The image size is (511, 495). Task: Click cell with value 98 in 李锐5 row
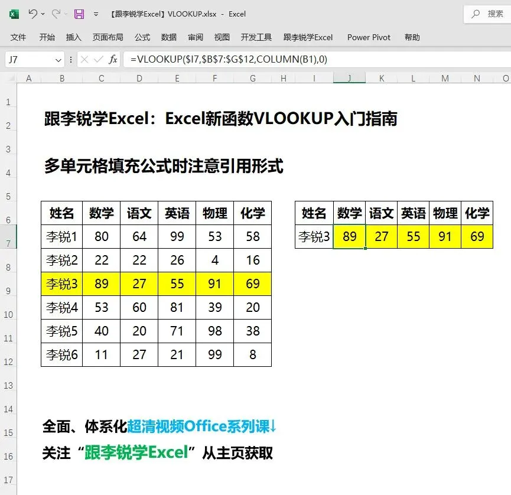tap(215, 331)
